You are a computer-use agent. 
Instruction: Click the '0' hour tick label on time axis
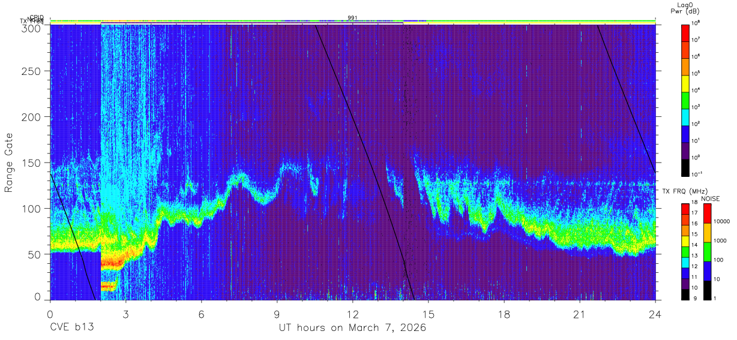[x=50, y=315]
